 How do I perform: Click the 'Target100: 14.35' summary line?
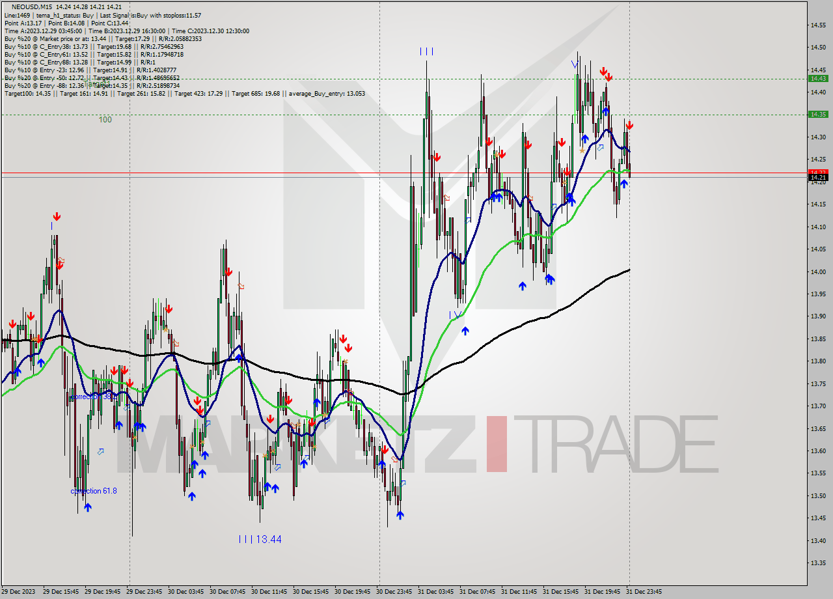pos(185,93)
